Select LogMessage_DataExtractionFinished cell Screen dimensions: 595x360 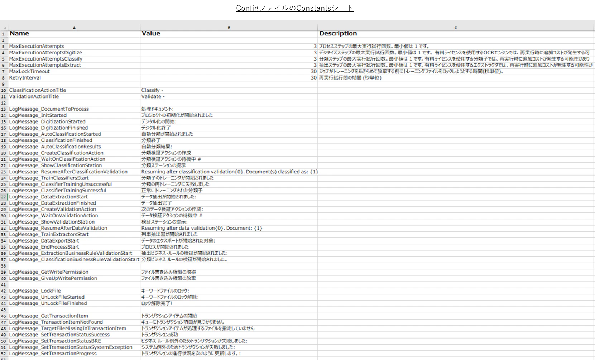point(74,203)
